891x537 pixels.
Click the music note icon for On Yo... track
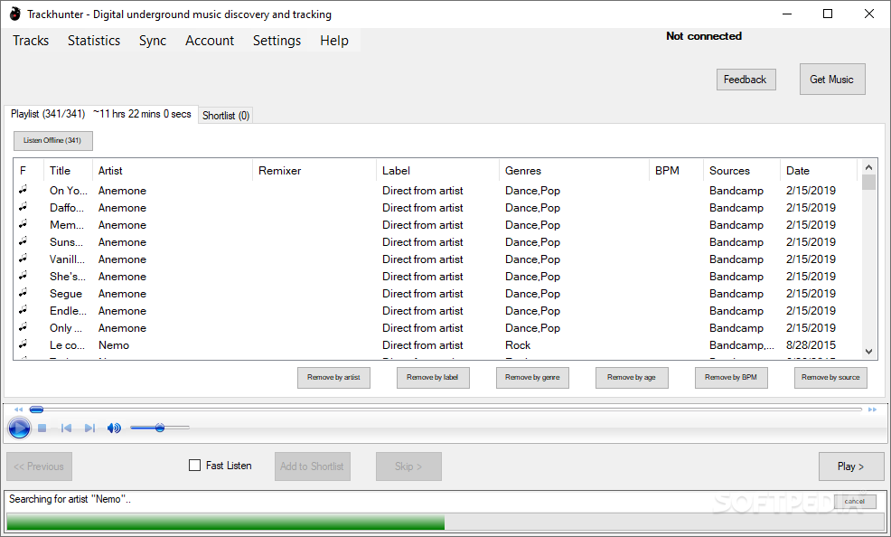23,190
